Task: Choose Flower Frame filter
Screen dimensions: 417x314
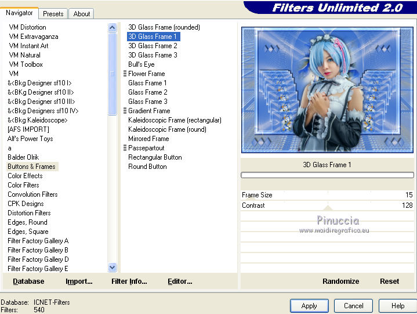Action: [x=147, y=74]
